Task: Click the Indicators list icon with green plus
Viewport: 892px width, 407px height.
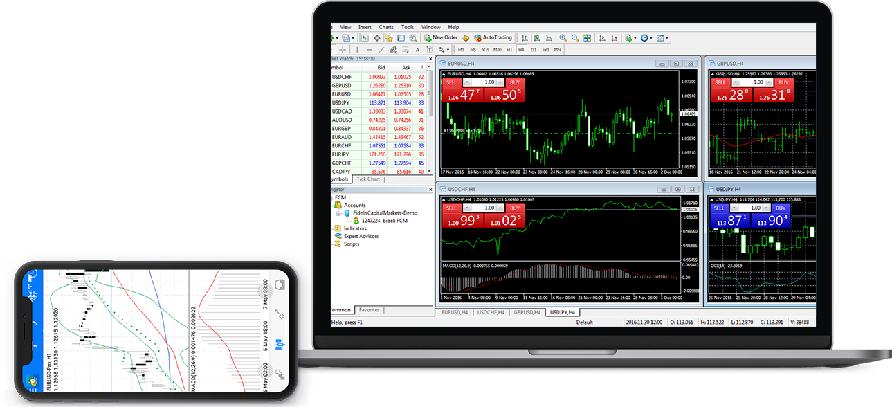Action: (x=628, y=38)
